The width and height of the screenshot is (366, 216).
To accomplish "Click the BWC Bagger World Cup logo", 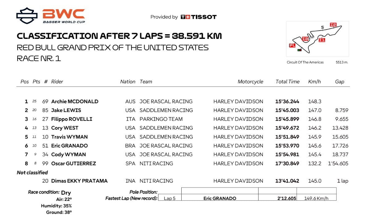I will pyautogui.click(x=63, y=16).
